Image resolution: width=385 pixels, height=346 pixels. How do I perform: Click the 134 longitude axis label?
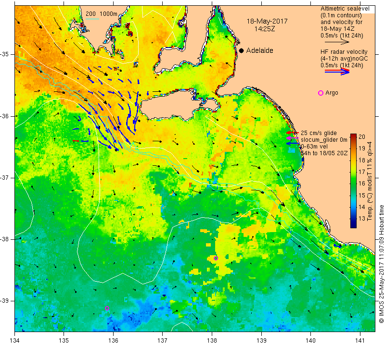[15, 341]
